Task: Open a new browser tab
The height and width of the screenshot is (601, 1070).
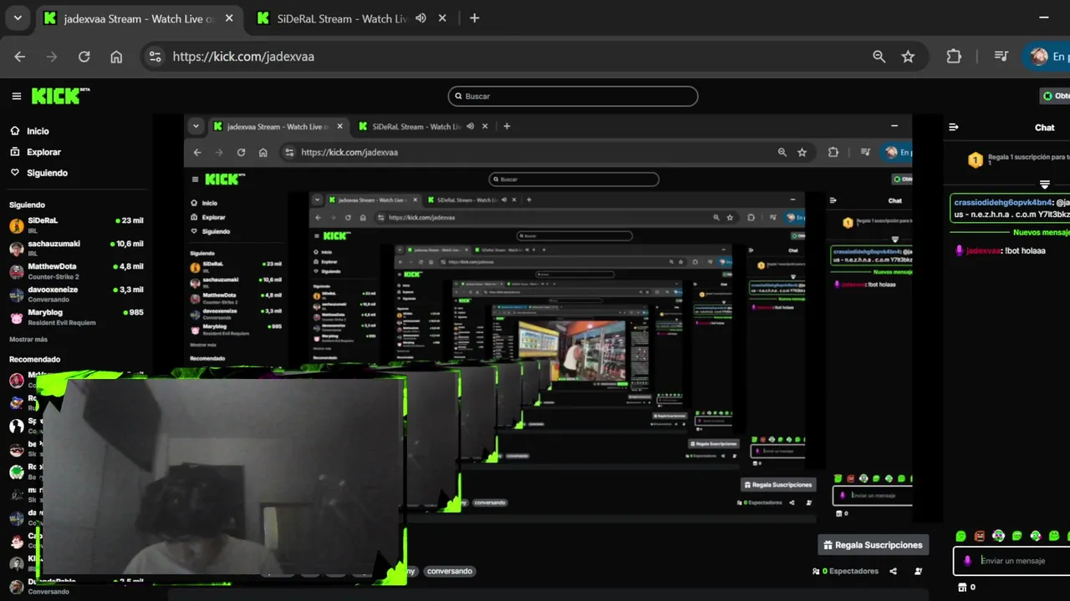Action: point(475,18)
